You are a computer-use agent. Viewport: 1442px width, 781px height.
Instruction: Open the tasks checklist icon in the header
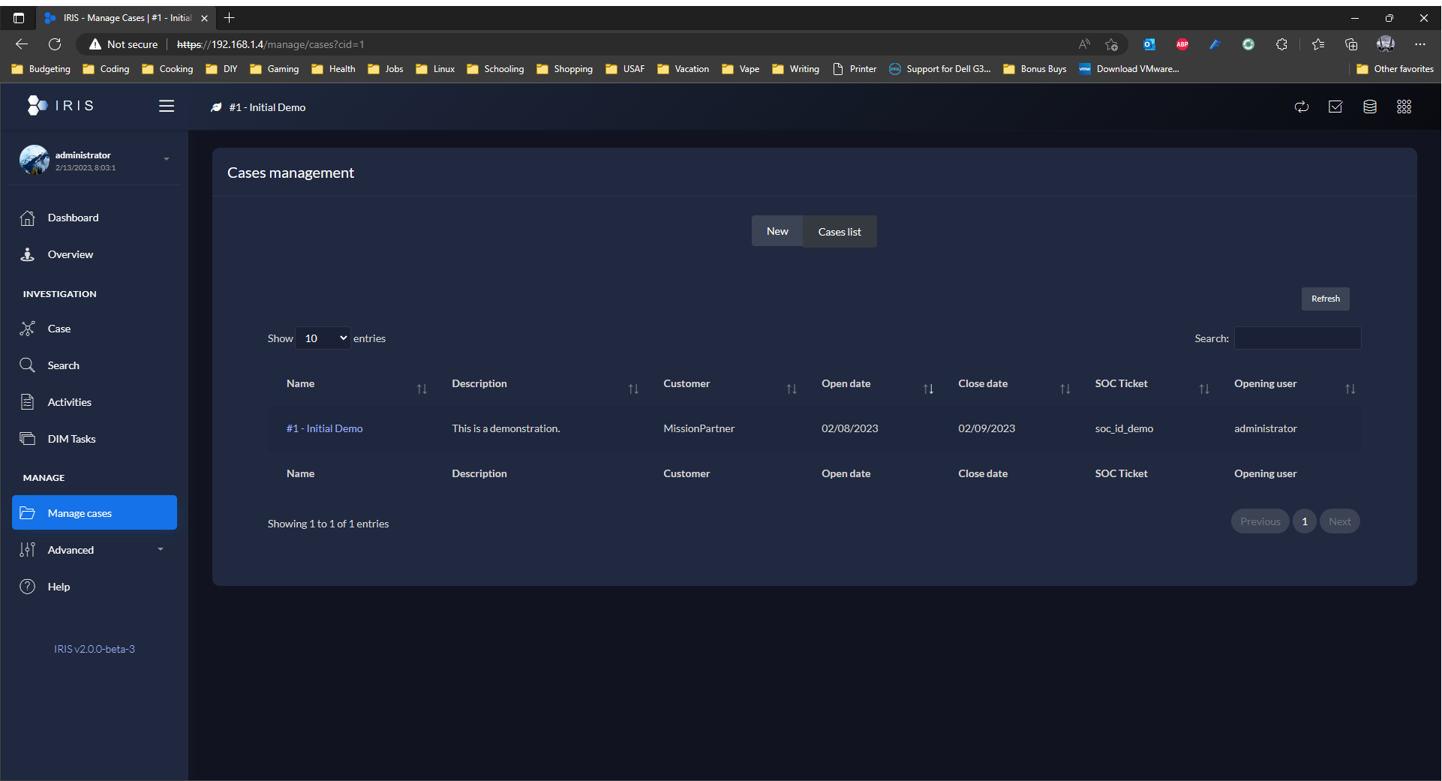pos(1335,107)
